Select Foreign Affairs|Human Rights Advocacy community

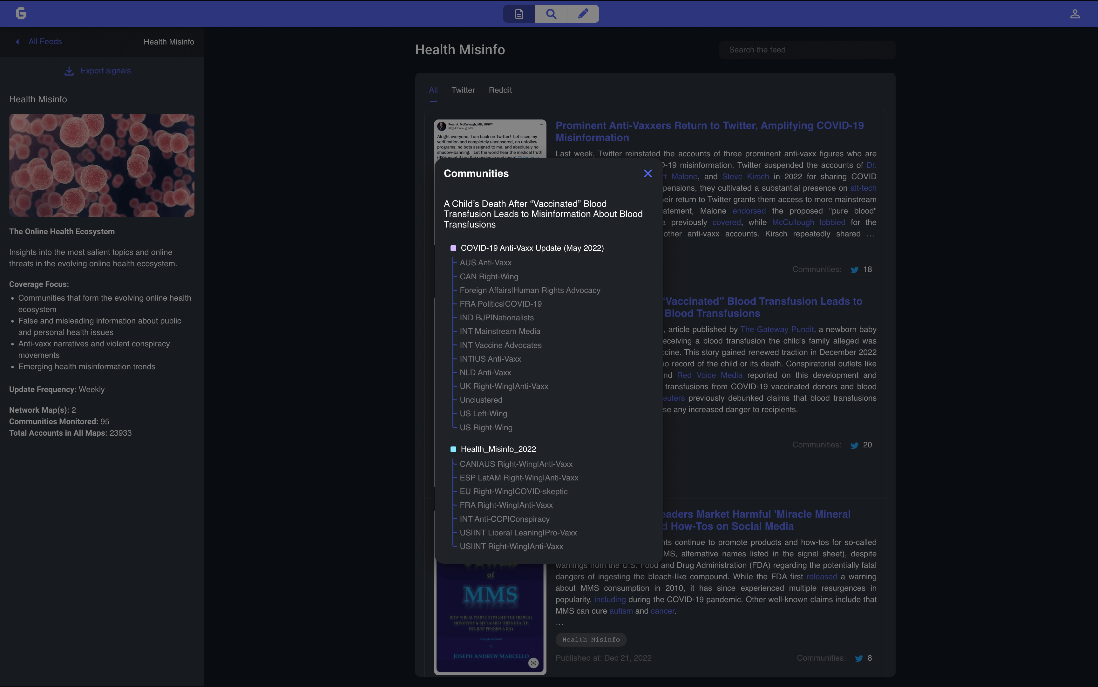point(530,290)
